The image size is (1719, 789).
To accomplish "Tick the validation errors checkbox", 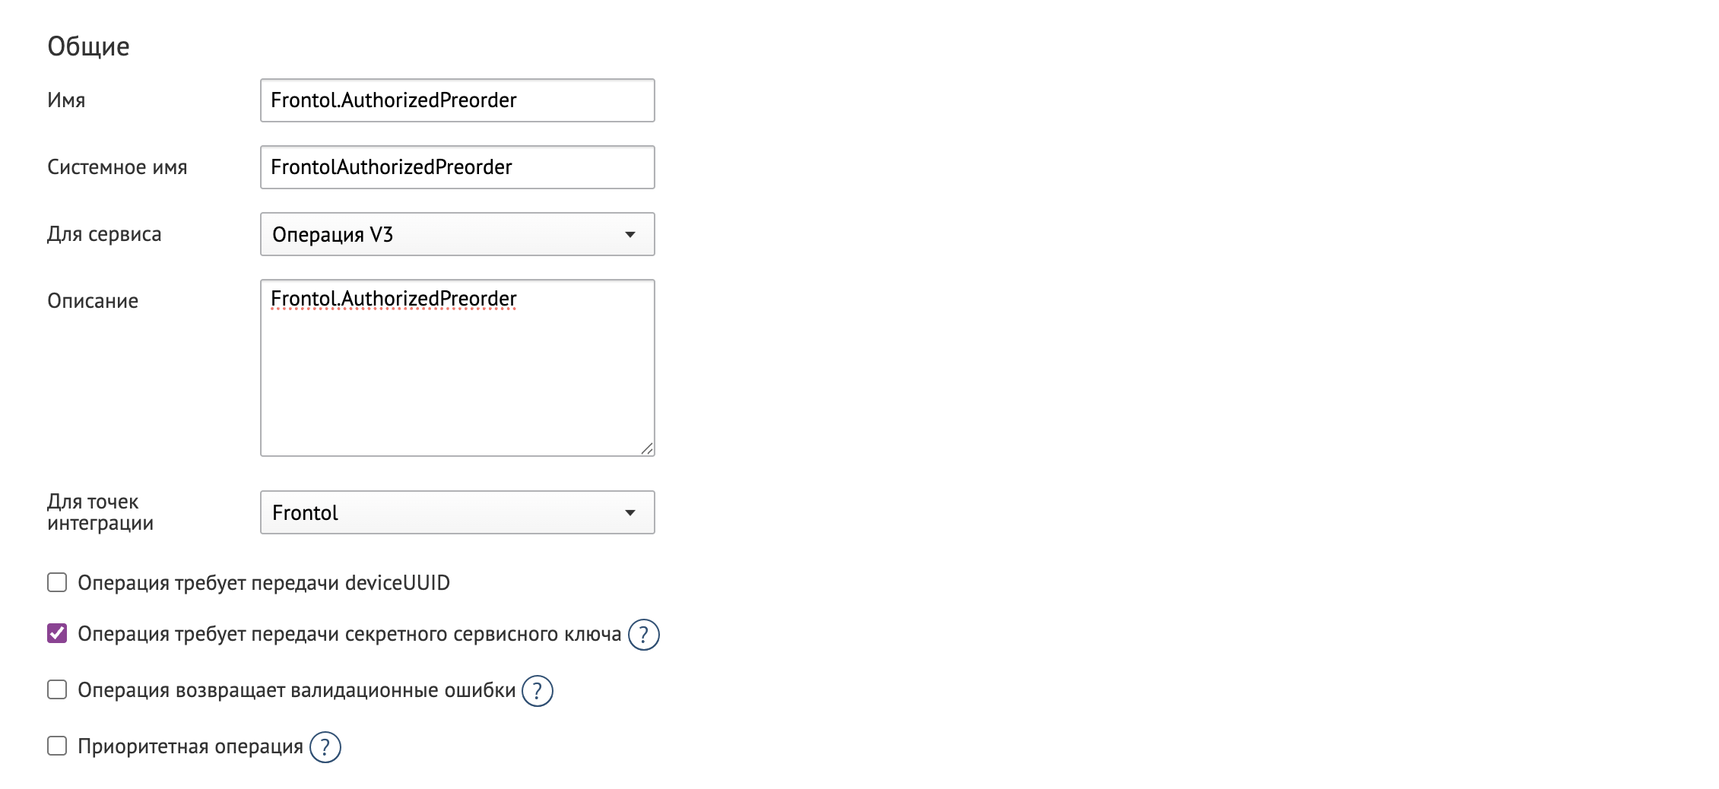I will 57,690.
